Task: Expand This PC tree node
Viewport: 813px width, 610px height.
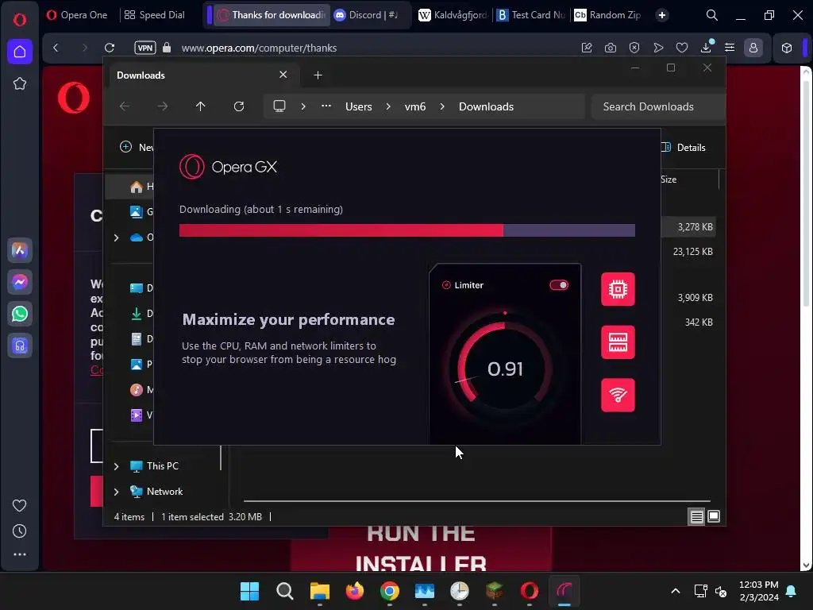Action: pyautogui.click(x=116, y=466)
